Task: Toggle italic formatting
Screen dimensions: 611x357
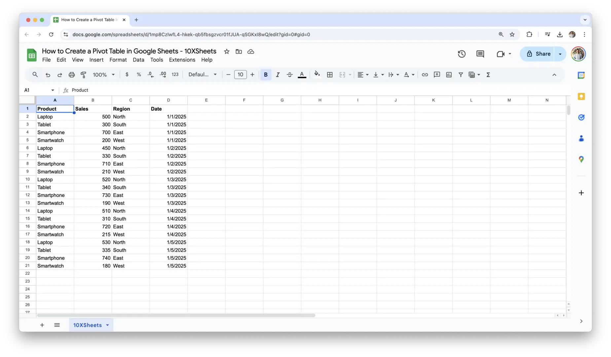Action: [277, 75]
